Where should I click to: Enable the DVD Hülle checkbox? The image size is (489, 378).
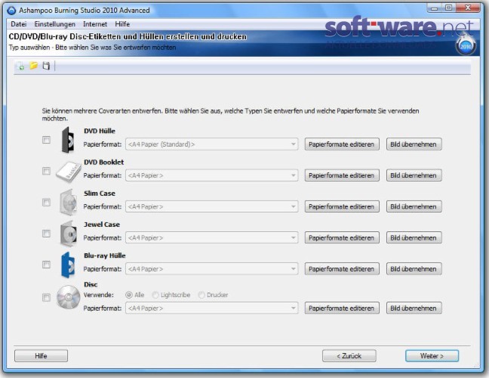(46, 140)
